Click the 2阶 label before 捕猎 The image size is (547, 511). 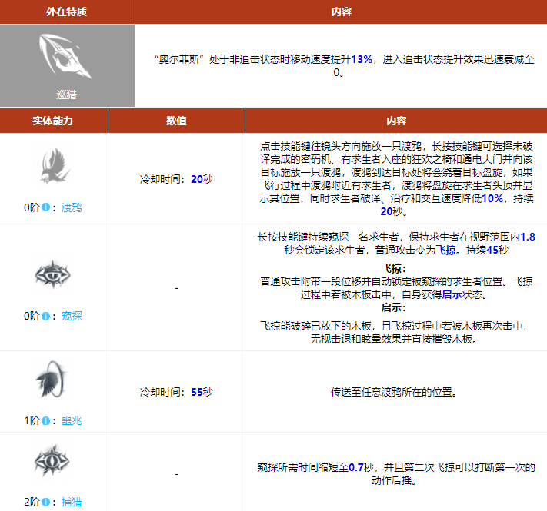[32, 502]
